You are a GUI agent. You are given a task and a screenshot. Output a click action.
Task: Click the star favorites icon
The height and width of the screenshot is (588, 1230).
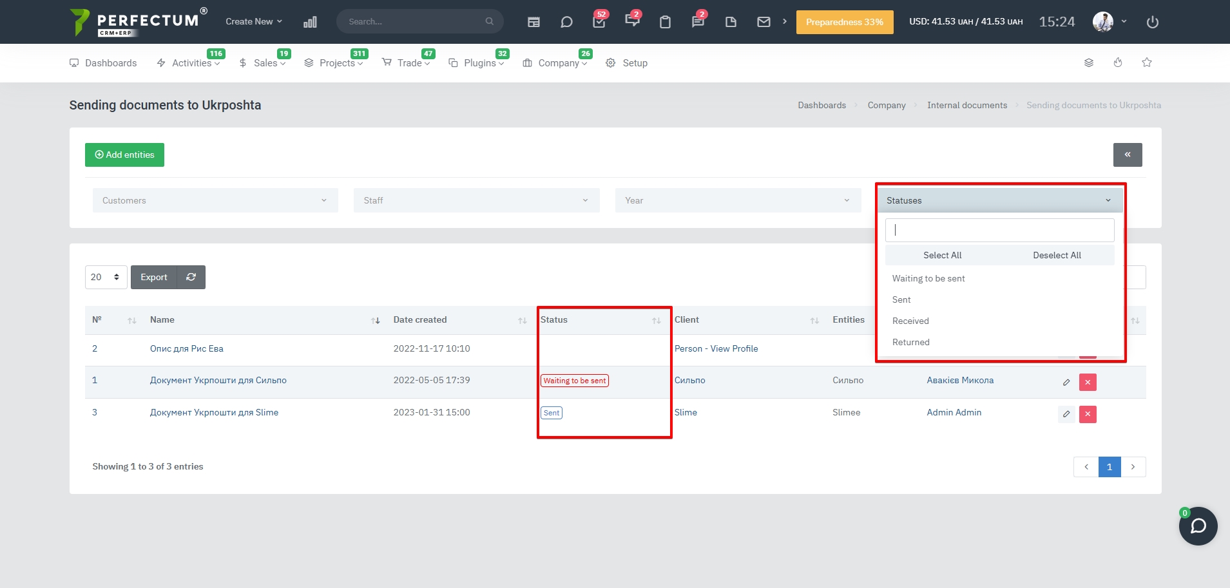(1147, 62)
